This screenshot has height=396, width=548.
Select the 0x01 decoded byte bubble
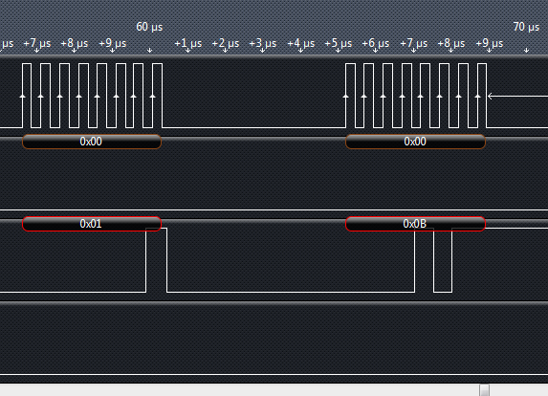point(92,224)
